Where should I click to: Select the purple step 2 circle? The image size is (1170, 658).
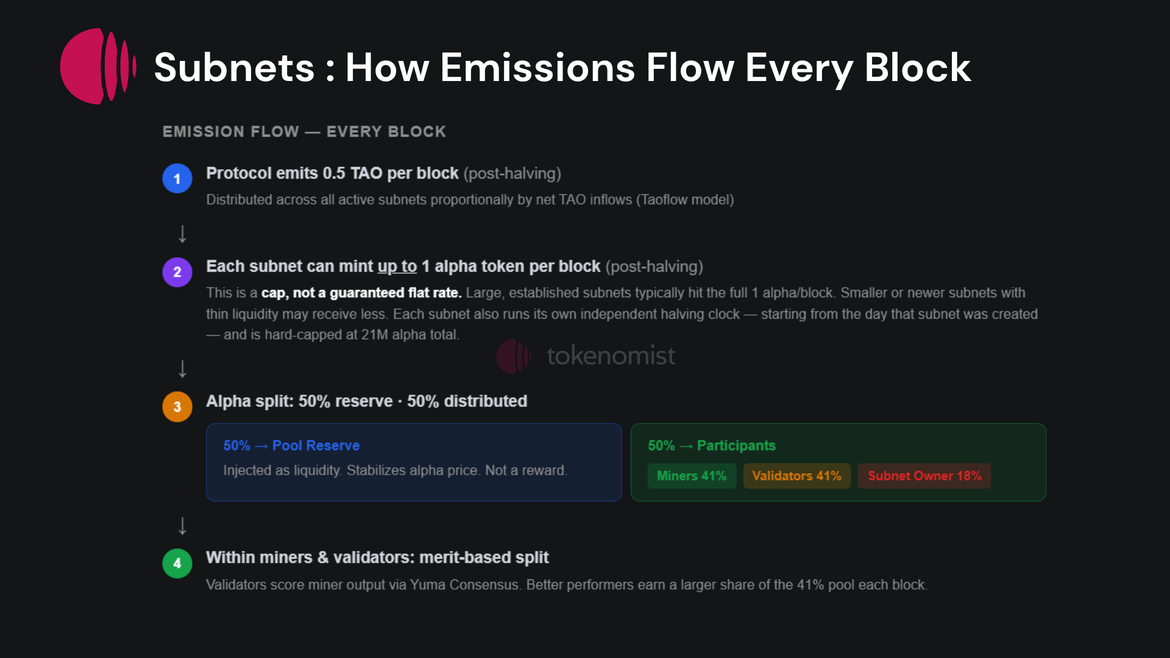(177, 272)
